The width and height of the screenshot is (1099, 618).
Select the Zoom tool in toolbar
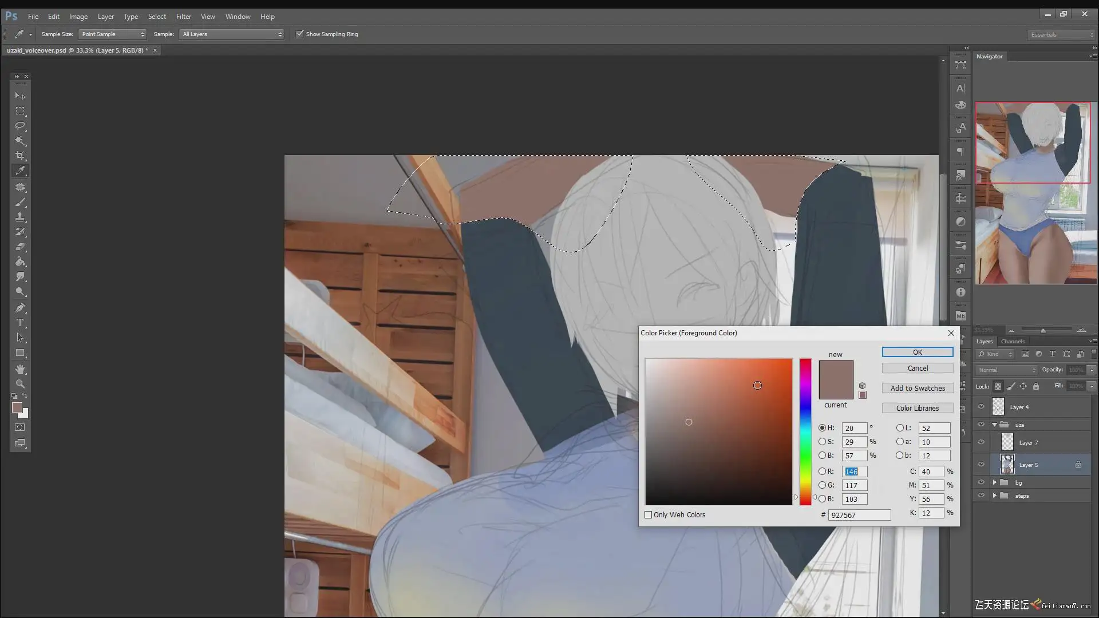[x=20, y=384]
